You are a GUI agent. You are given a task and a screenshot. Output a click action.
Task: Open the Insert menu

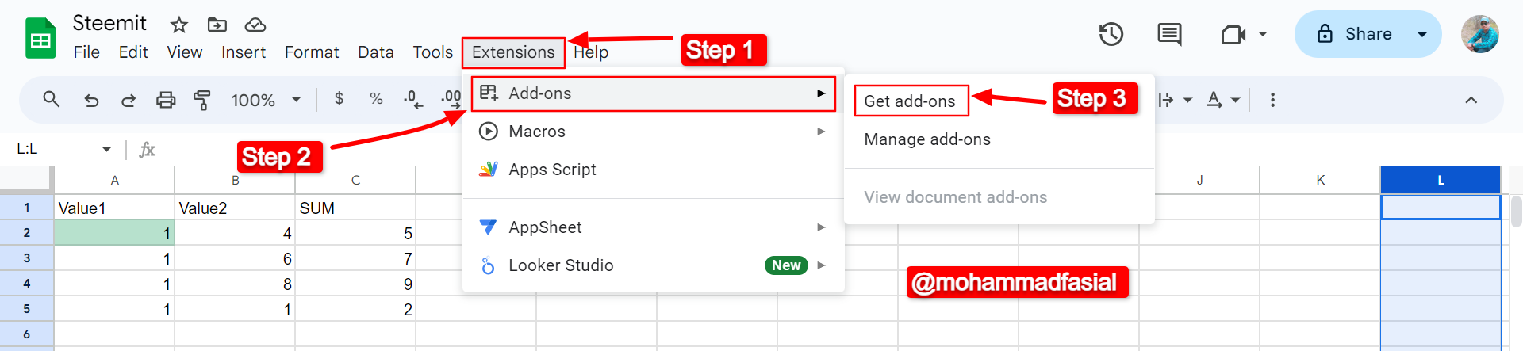pos(243,52)
